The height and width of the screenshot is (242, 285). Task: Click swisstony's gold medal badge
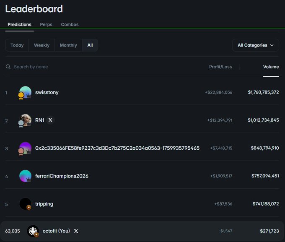(21, 96)
